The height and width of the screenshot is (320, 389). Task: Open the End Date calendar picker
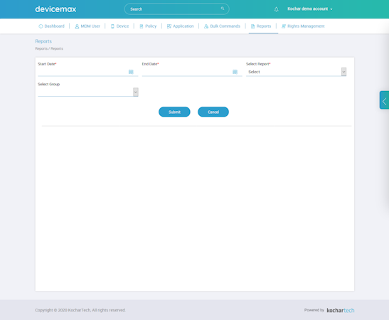[x=235, y=72]
